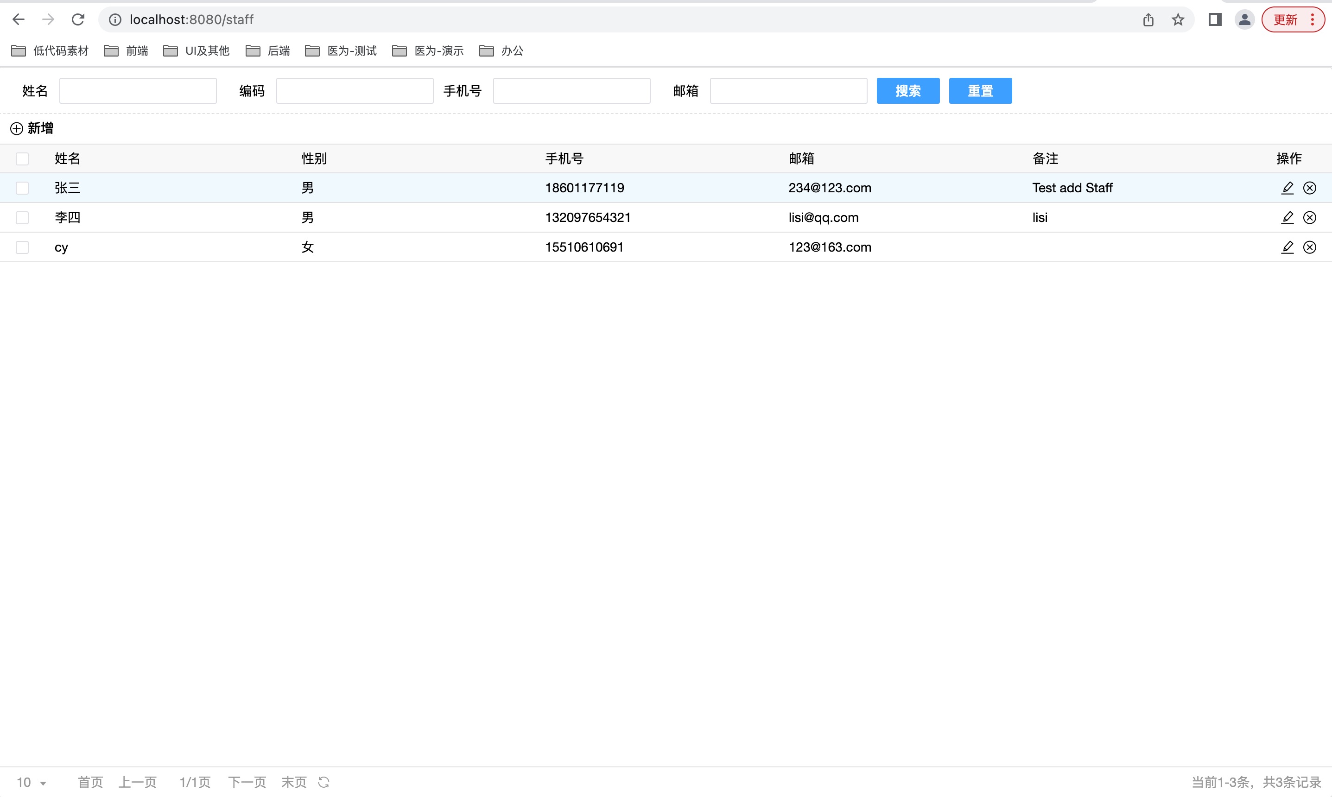1332x797 pixels.
Task: Check the checkbox for cy row
Action: (x=22, y=247)
